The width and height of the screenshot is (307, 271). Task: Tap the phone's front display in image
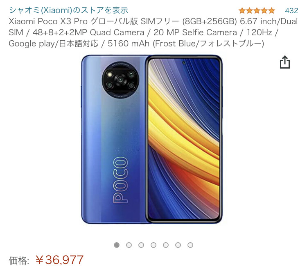(x=184, y=139)
